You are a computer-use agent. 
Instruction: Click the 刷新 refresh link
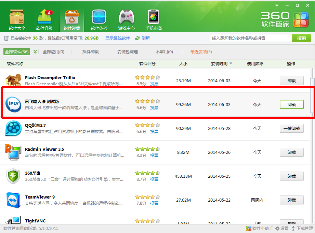[146, 38]
